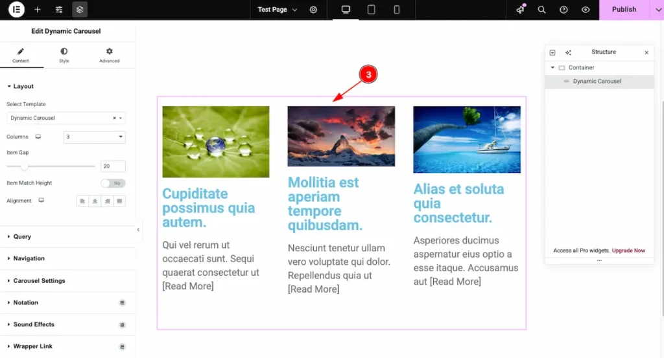Screen dimensions: 664x358
Task: Select justified alignment option
Action: (x=119, y=201)
